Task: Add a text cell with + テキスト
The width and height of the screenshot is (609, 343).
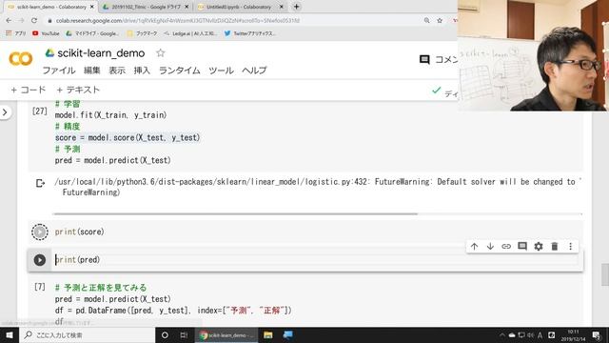Action: point(78,90)
